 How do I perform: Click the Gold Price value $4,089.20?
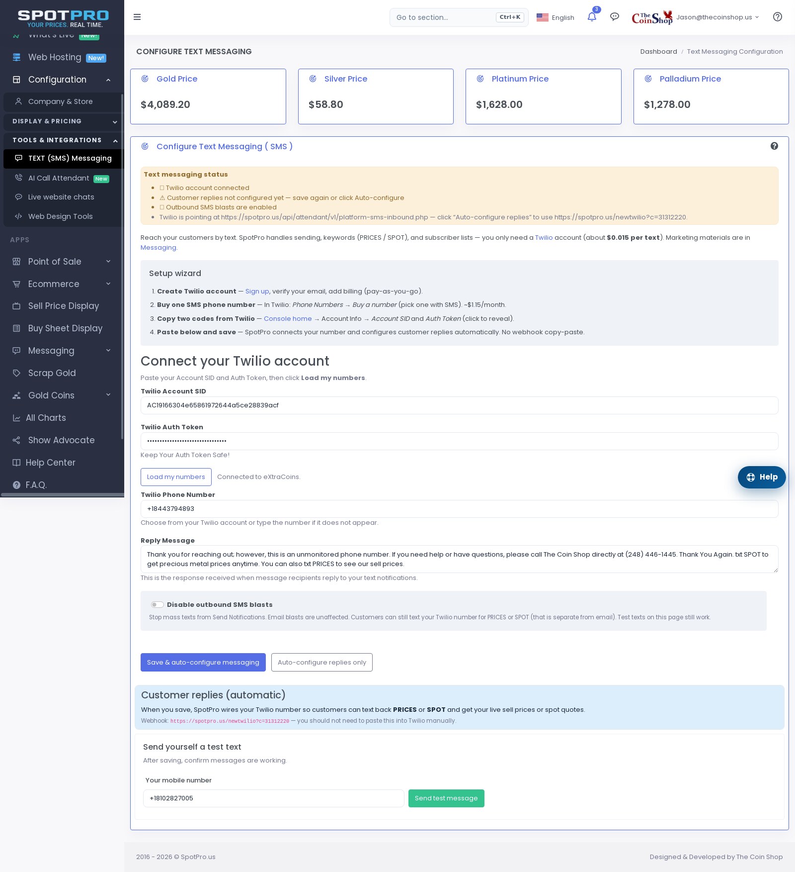(x=165, y=104)
